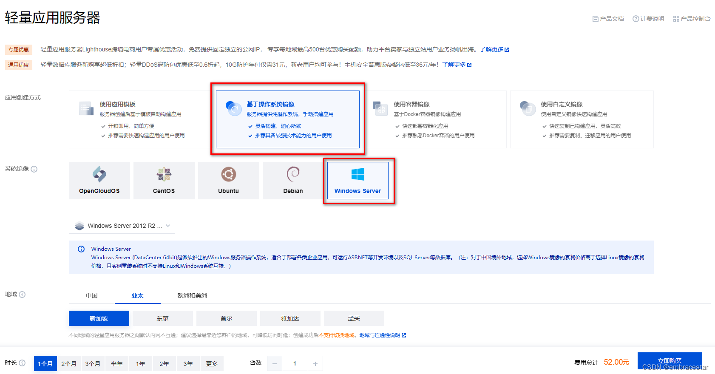715x374 pixels.
Task: Choose Debian system image
Action: click(293, 181)
